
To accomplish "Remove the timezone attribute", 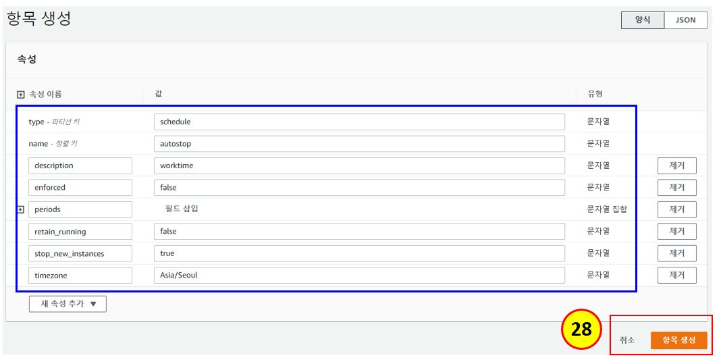I will pyautogui.click(x=677, y=276).
